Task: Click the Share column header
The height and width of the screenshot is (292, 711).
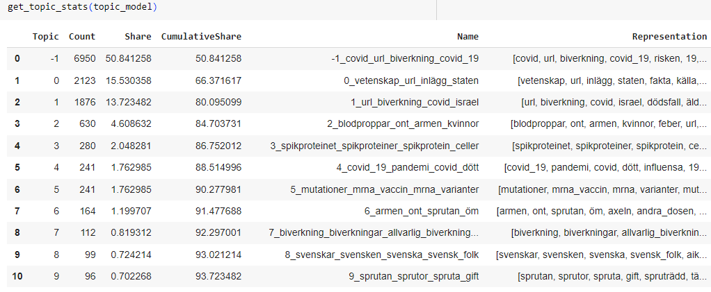Action: (x=138, y=36)
